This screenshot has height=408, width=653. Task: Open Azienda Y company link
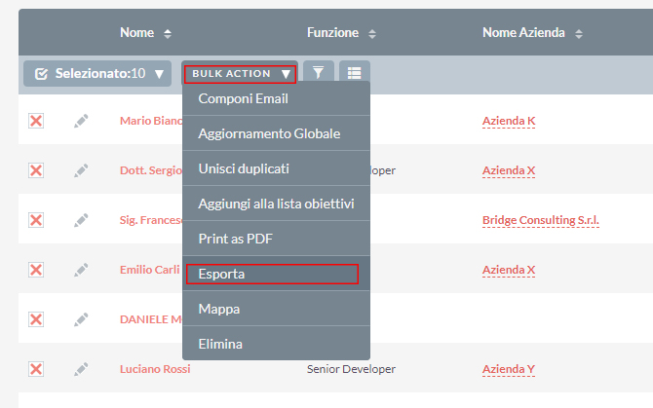pyautogui.click(x=509, y=369)
